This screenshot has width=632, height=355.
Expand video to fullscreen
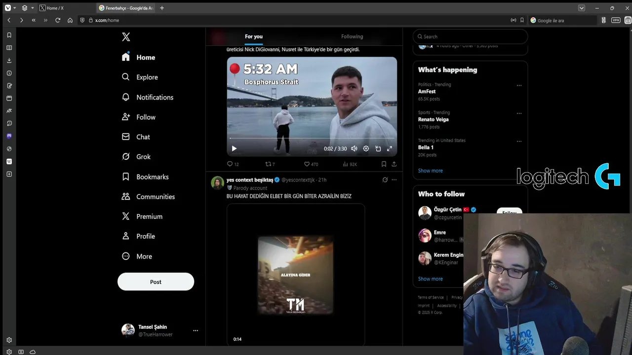point(390,148)
